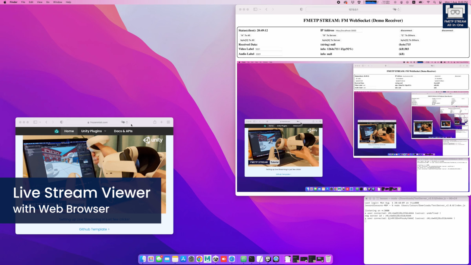471x265 pixels.
Task: Open QuickTime Player from the Dock
Action: [276, 259]
